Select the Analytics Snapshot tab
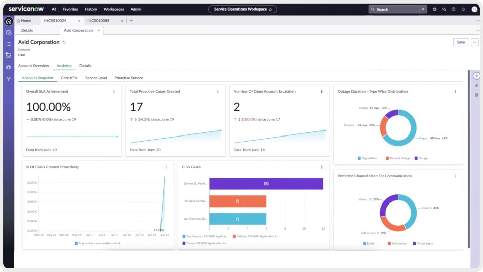This screenshot has height=272, width=483. [x=38, y=78]
